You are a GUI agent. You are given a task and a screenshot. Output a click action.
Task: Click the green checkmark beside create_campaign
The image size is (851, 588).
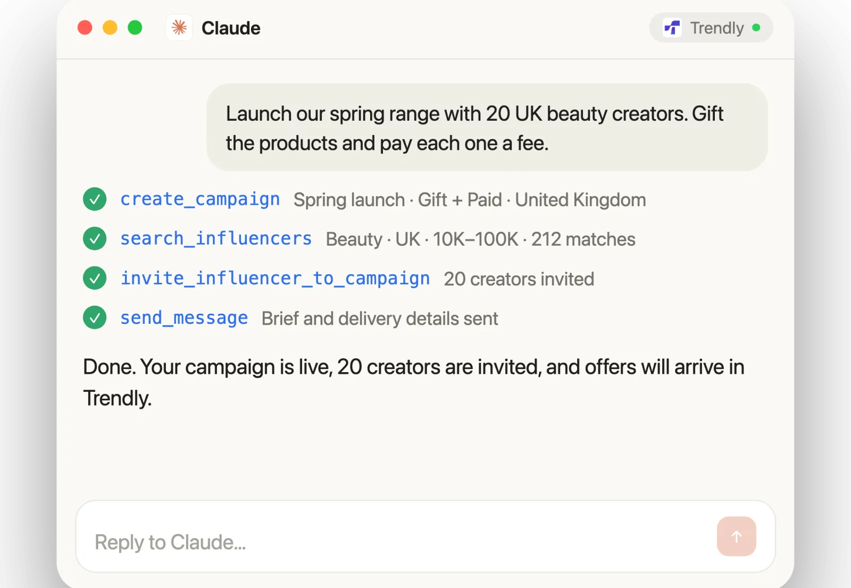(x=95, y=199)
